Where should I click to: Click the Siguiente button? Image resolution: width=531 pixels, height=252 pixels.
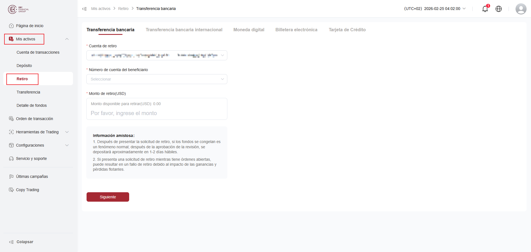point(108,197)
